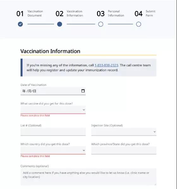Click the step 03 empty circle
The image size is (177, 189).
[x=101, y=24]
